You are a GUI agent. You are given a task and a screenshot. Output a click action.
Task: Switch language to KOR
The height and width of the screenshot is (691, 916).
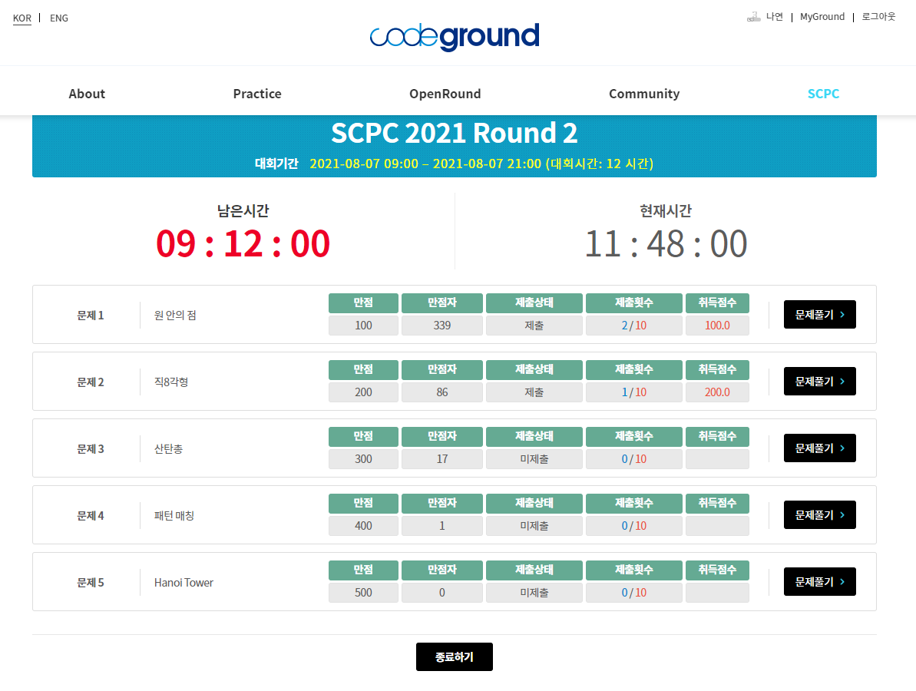[22, 18]
